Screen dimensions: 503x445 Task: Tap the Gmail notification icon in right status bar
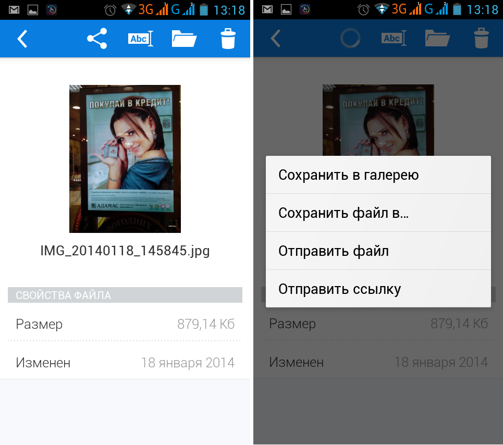(x=267, y=9)
